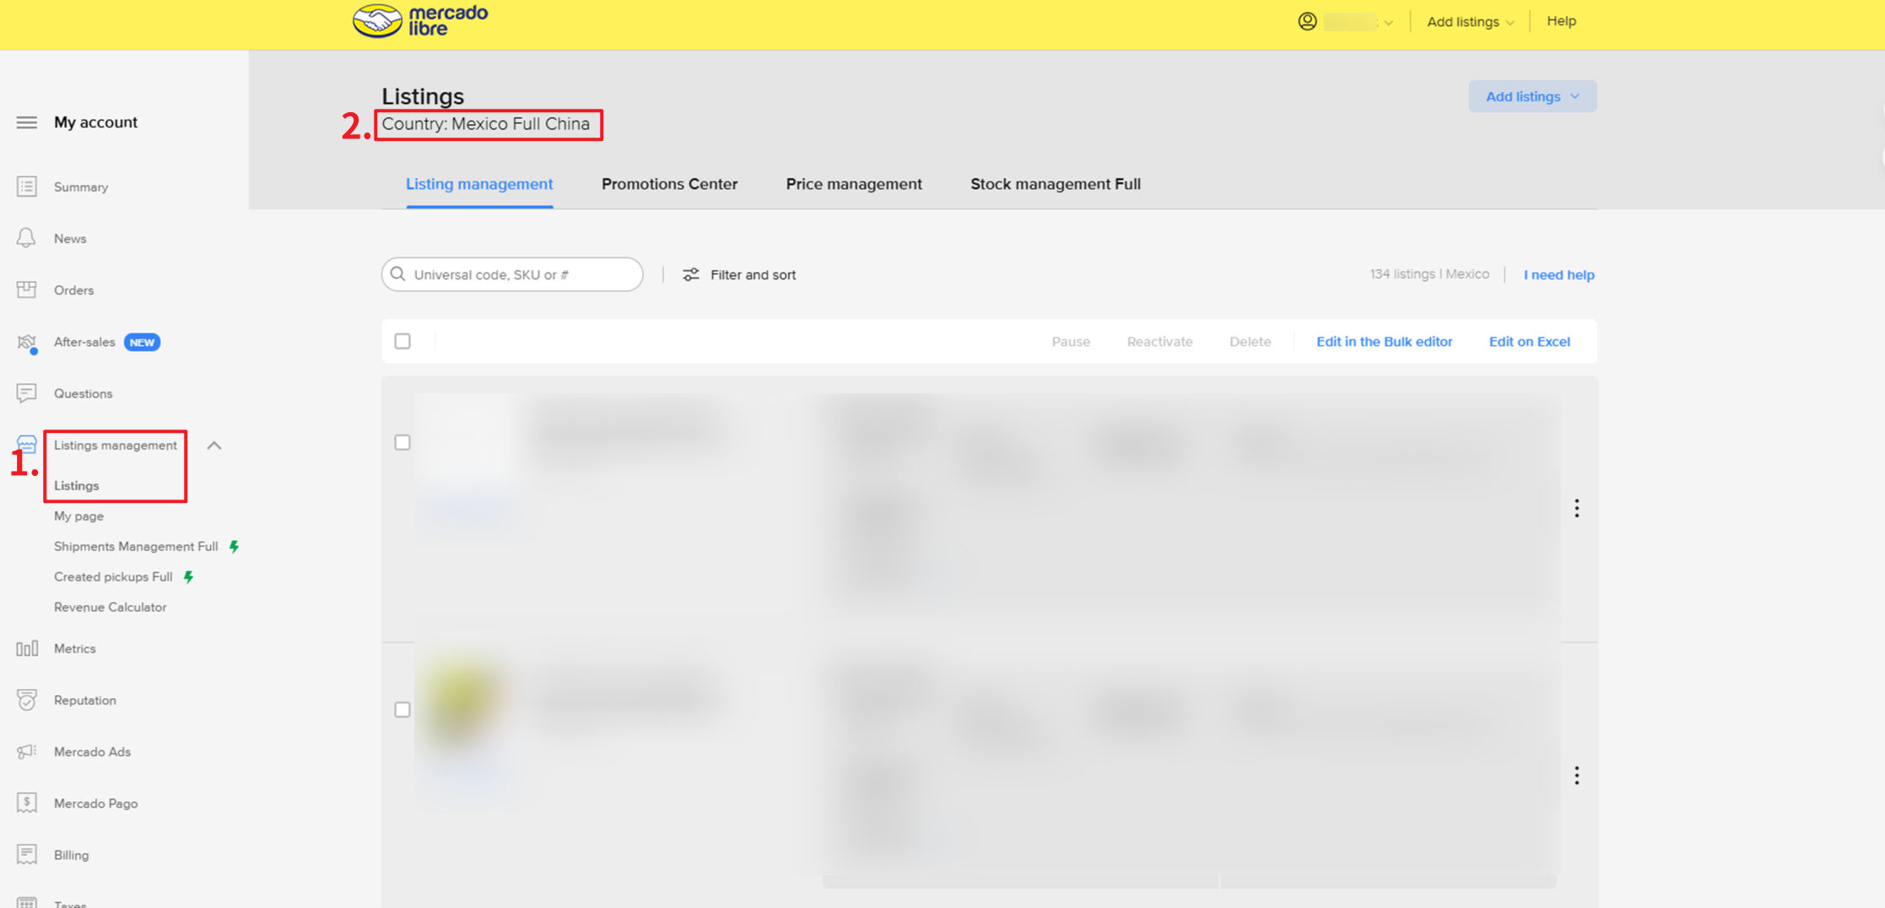Collapse the Listings management section chevron
The width and height of the screenshot is (1885, 908).
[x=214, y=446]
